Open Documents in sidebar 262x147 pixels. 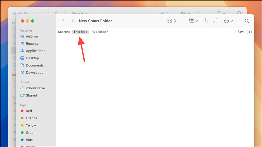point(35,65)
